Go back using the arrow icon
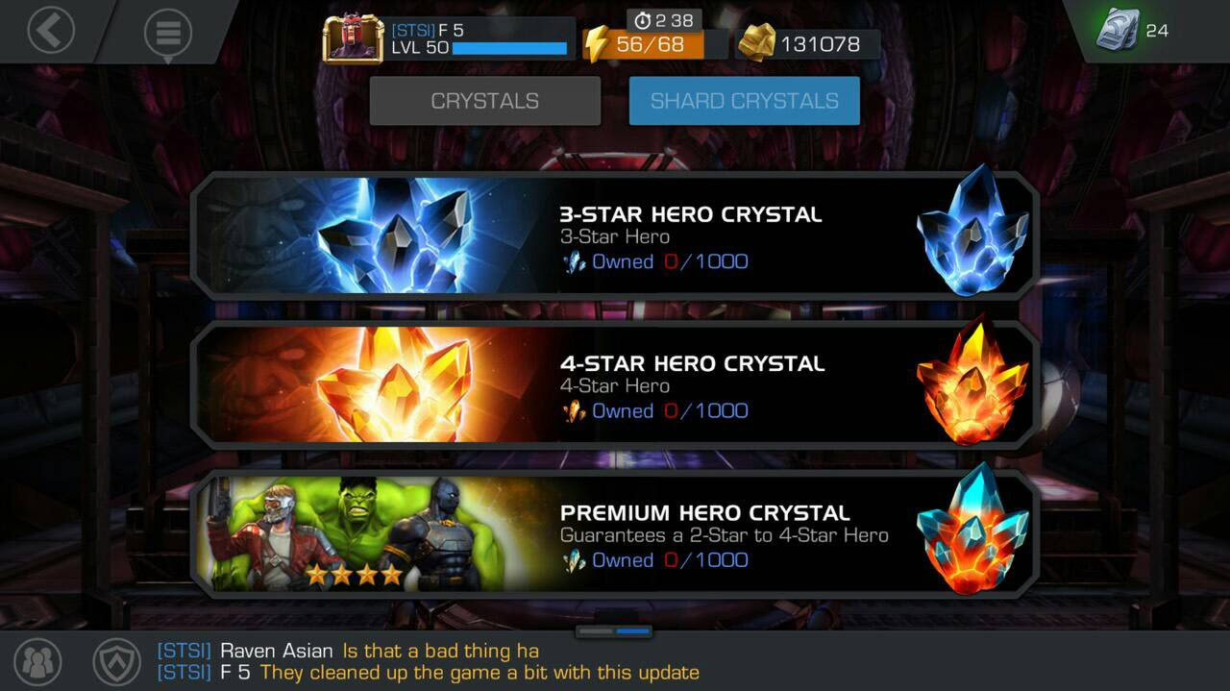 point(51,31)
